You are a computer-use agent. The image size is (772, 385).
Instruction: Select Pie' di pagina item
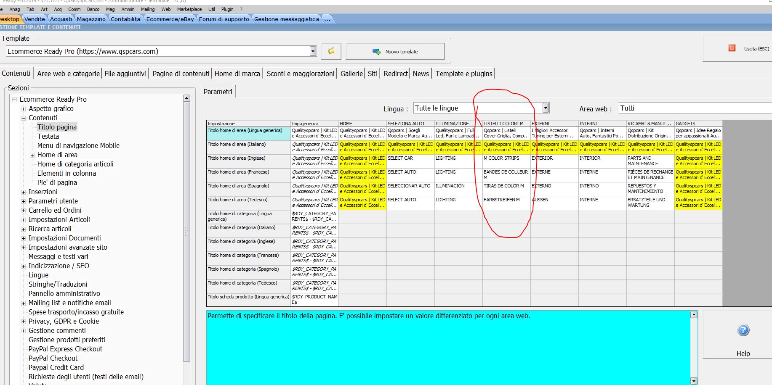pyautogui.click(x=57, y=182)
